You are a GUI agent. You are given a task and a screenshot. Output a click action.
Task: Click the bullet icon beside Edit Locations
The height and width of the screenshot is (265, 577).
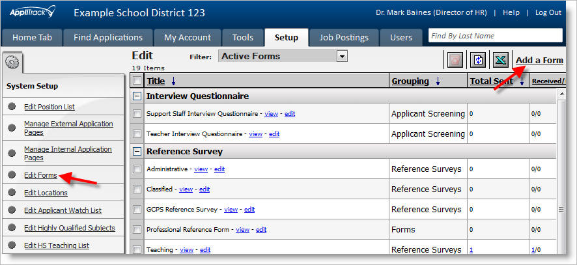[12, 193]
